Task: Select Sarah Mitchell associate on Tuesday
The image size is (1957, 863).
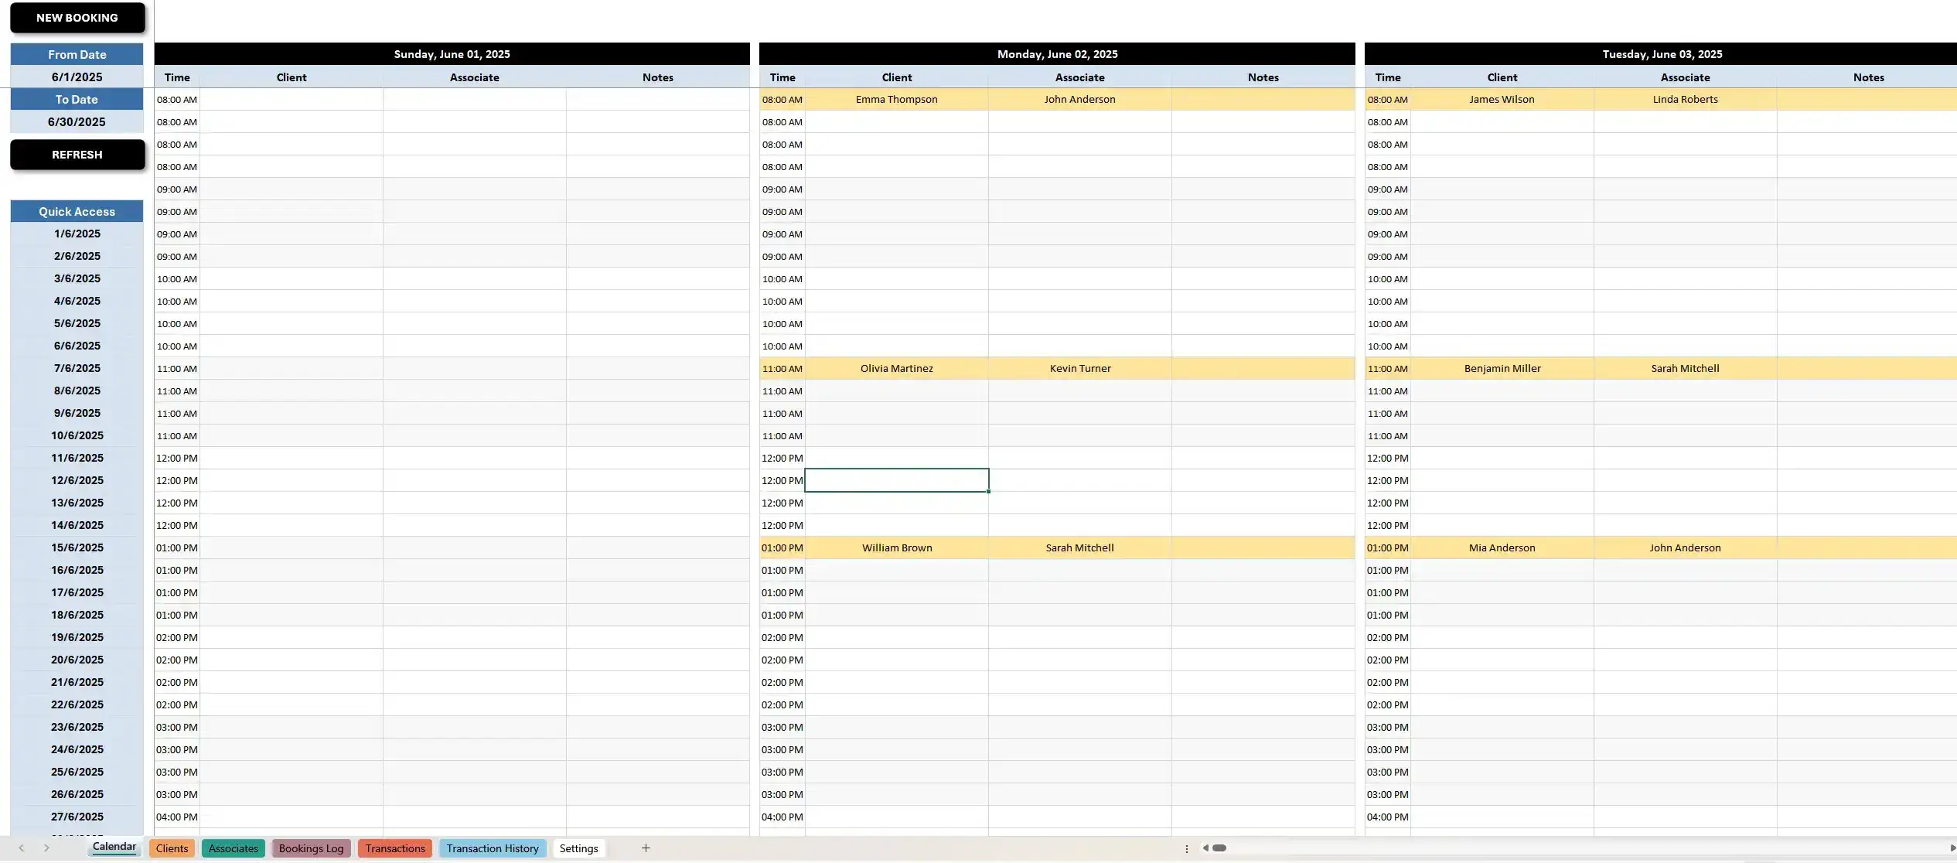Action: [1686, 368]
